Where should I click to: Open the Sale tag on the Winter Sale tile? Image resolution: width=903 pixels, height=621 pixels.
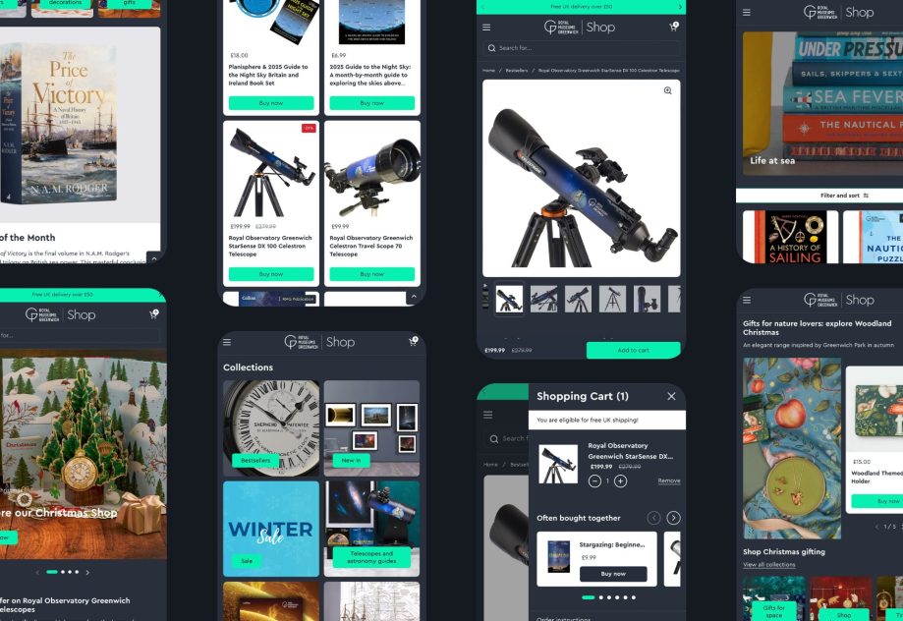(247, 560)
